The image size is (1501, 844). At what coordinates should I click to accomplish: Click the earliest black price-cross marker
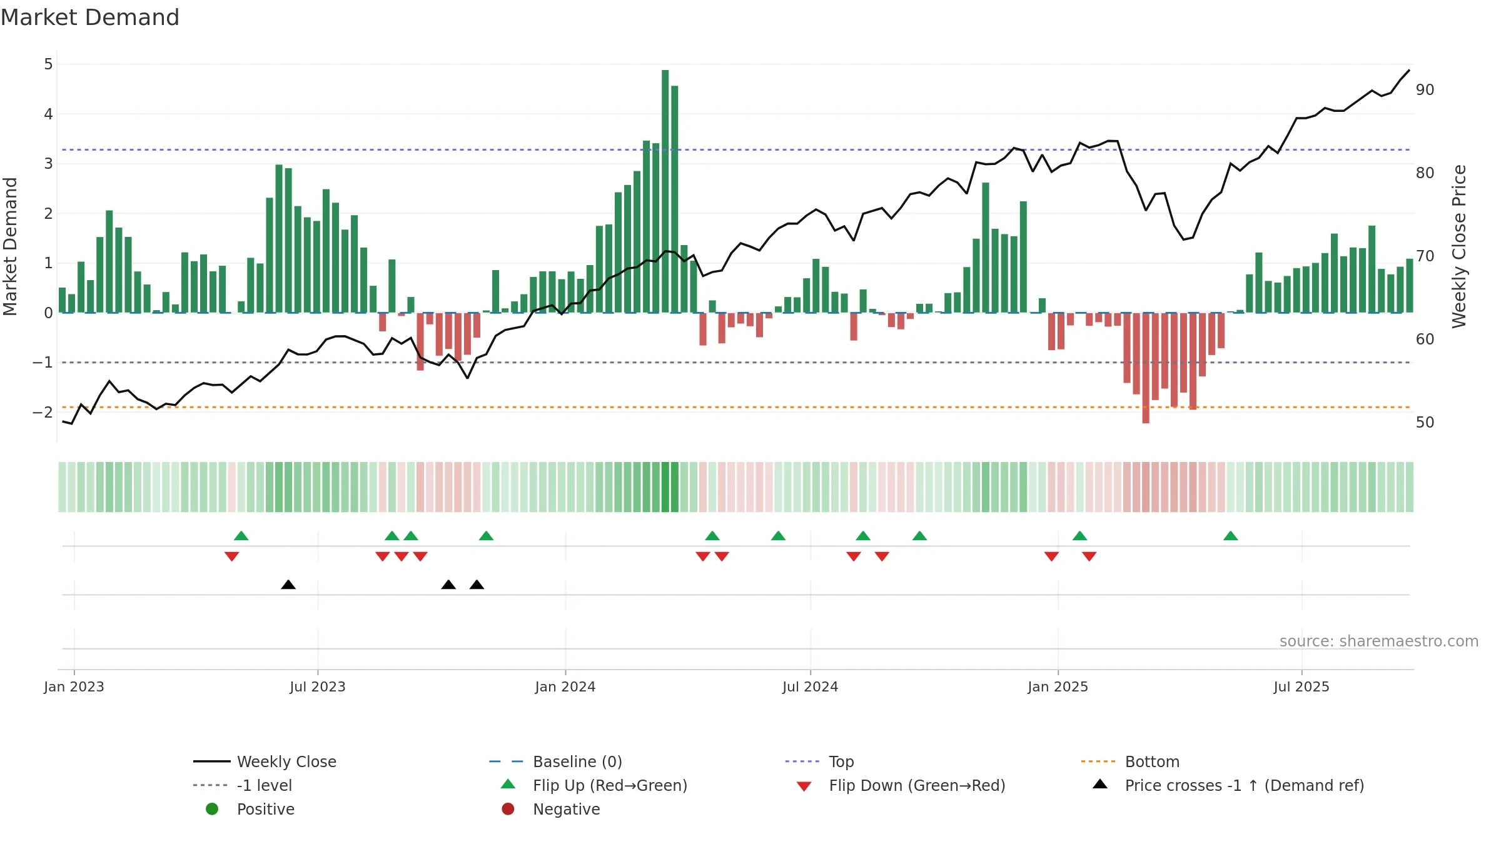(x=288, y=585)
